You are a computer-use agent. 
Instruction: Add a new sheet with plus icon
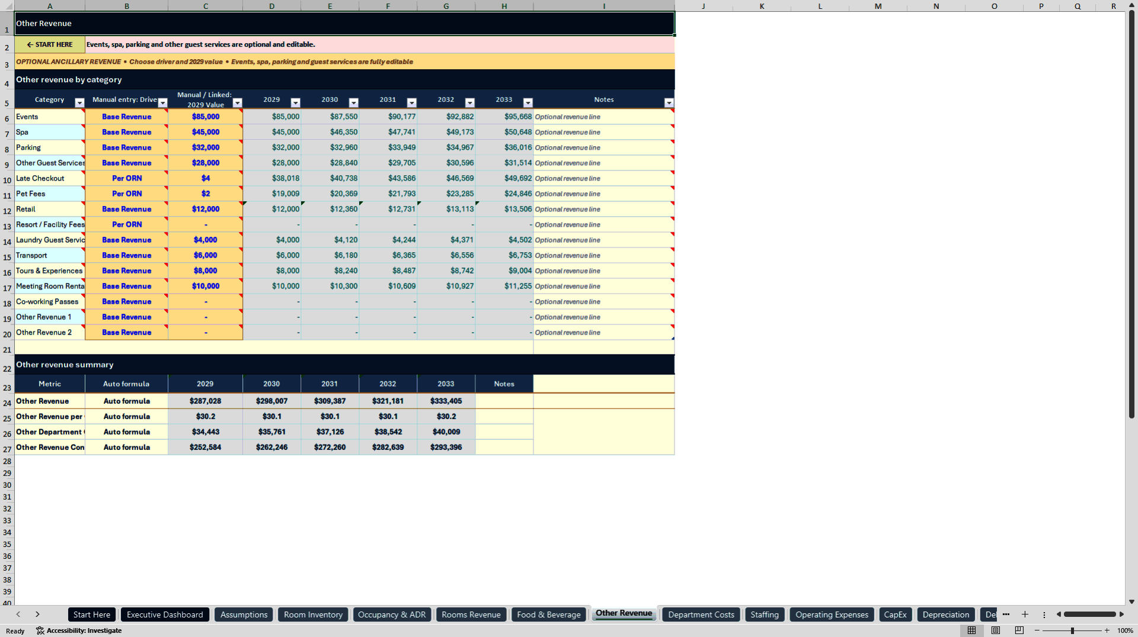1025,615
